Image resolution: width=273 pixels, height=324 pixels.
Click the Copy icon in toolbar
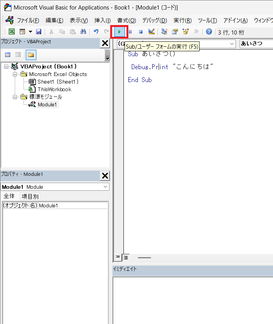tap(62, 32)
